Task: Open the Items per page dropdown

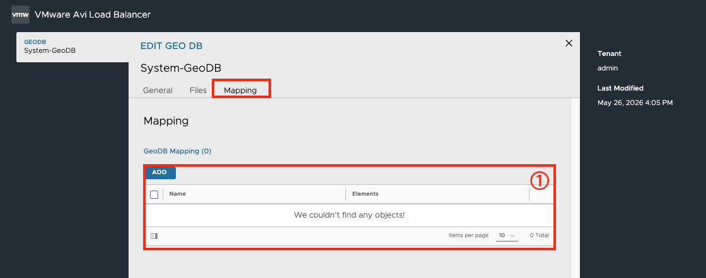Action: 507,235
